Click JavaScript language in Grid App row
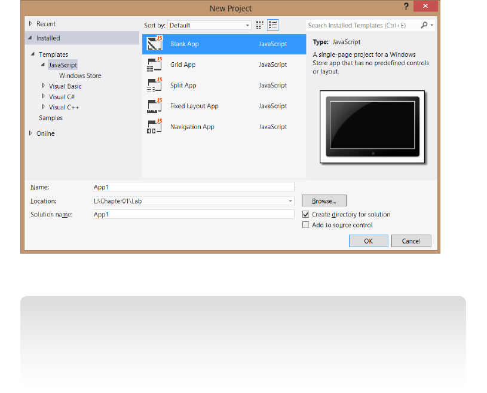 click(272, 65)
